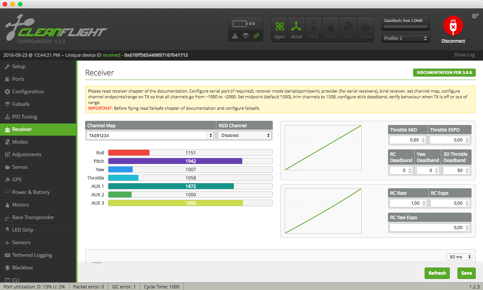The width and height of the screenshot is (483, 290).
Task: Click the Blackbox tab icon
Action: (7, 268)
